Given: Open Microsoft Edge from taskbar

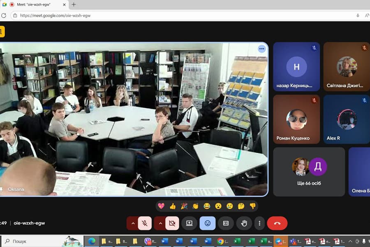Looking at the screenshot, I should (x=92, y=241).
